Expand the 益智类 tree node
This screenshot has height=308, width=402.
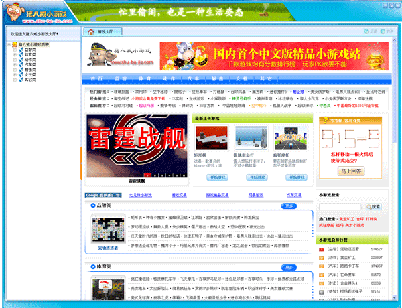pyautogui.click(x=15, y=50)
